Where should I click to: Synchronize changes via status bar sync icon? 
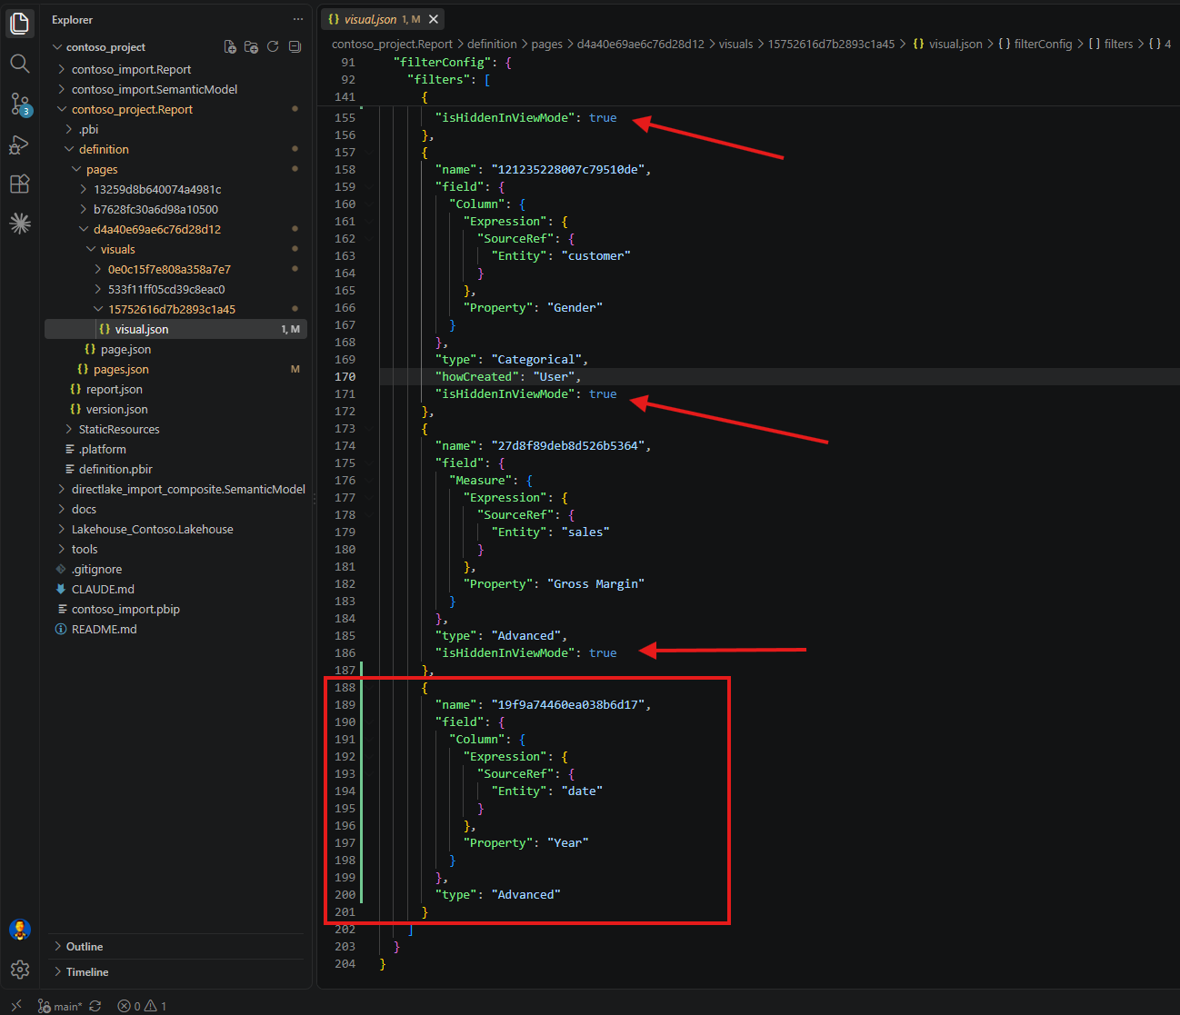pyautogui.click(x=95, y=1006)
